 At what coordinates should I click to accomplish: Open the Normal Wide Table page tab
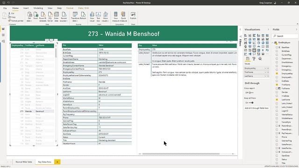(24, 162)
